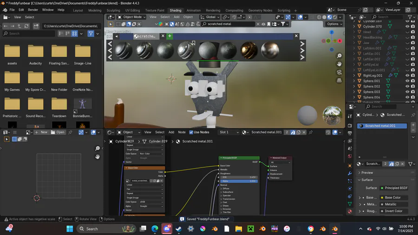Switch to the Geometry Nodes workspace tab
The image size is (418, 235).
click(260, 10)
